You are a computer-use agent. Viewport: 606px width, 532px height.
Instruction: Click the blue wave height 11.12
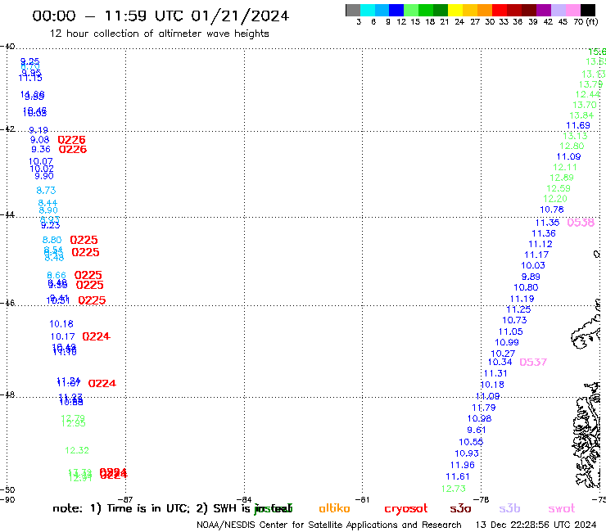coord(540,244)
